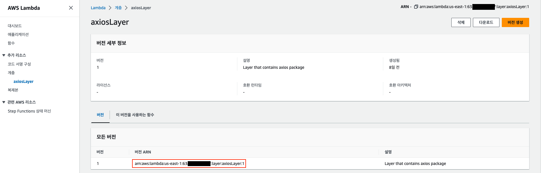The width and height of the screenshot is (541, 173).
Task: Click the 삭제 button
Action: click(x=461, y=22)
